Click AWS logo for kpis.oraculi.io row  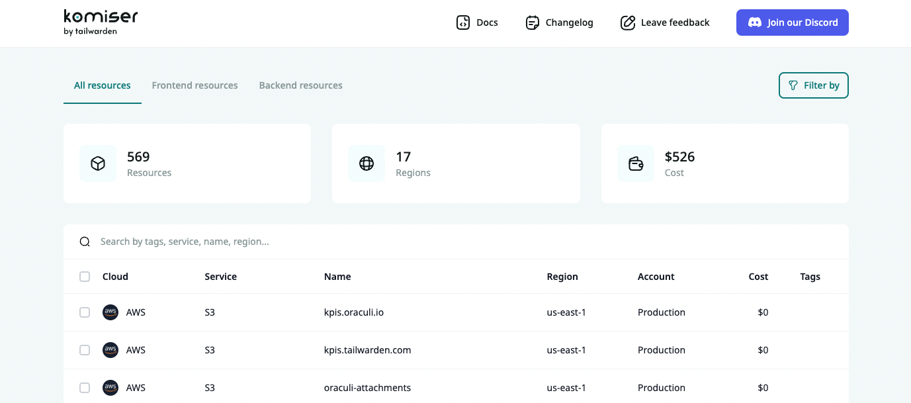click(x=110, y=312)
